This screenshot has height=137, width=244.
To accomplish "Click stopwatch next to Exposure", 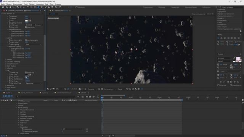I will tap(10, 16).
